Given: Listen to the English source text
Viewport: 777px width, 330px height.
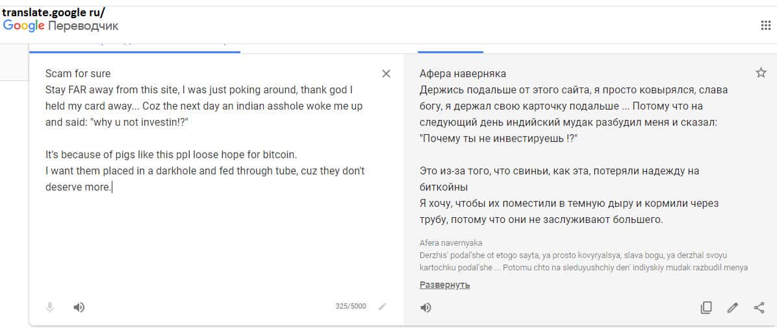Looking at the screenshot, I should tap(79, 307).
